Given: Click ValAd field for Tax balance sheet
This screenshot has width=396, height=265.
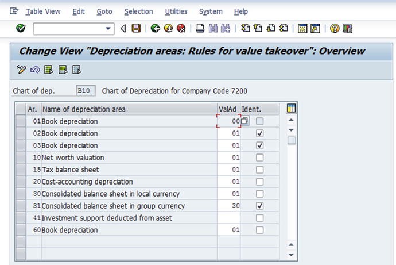Looking at the screenshot, I should 228,170.
